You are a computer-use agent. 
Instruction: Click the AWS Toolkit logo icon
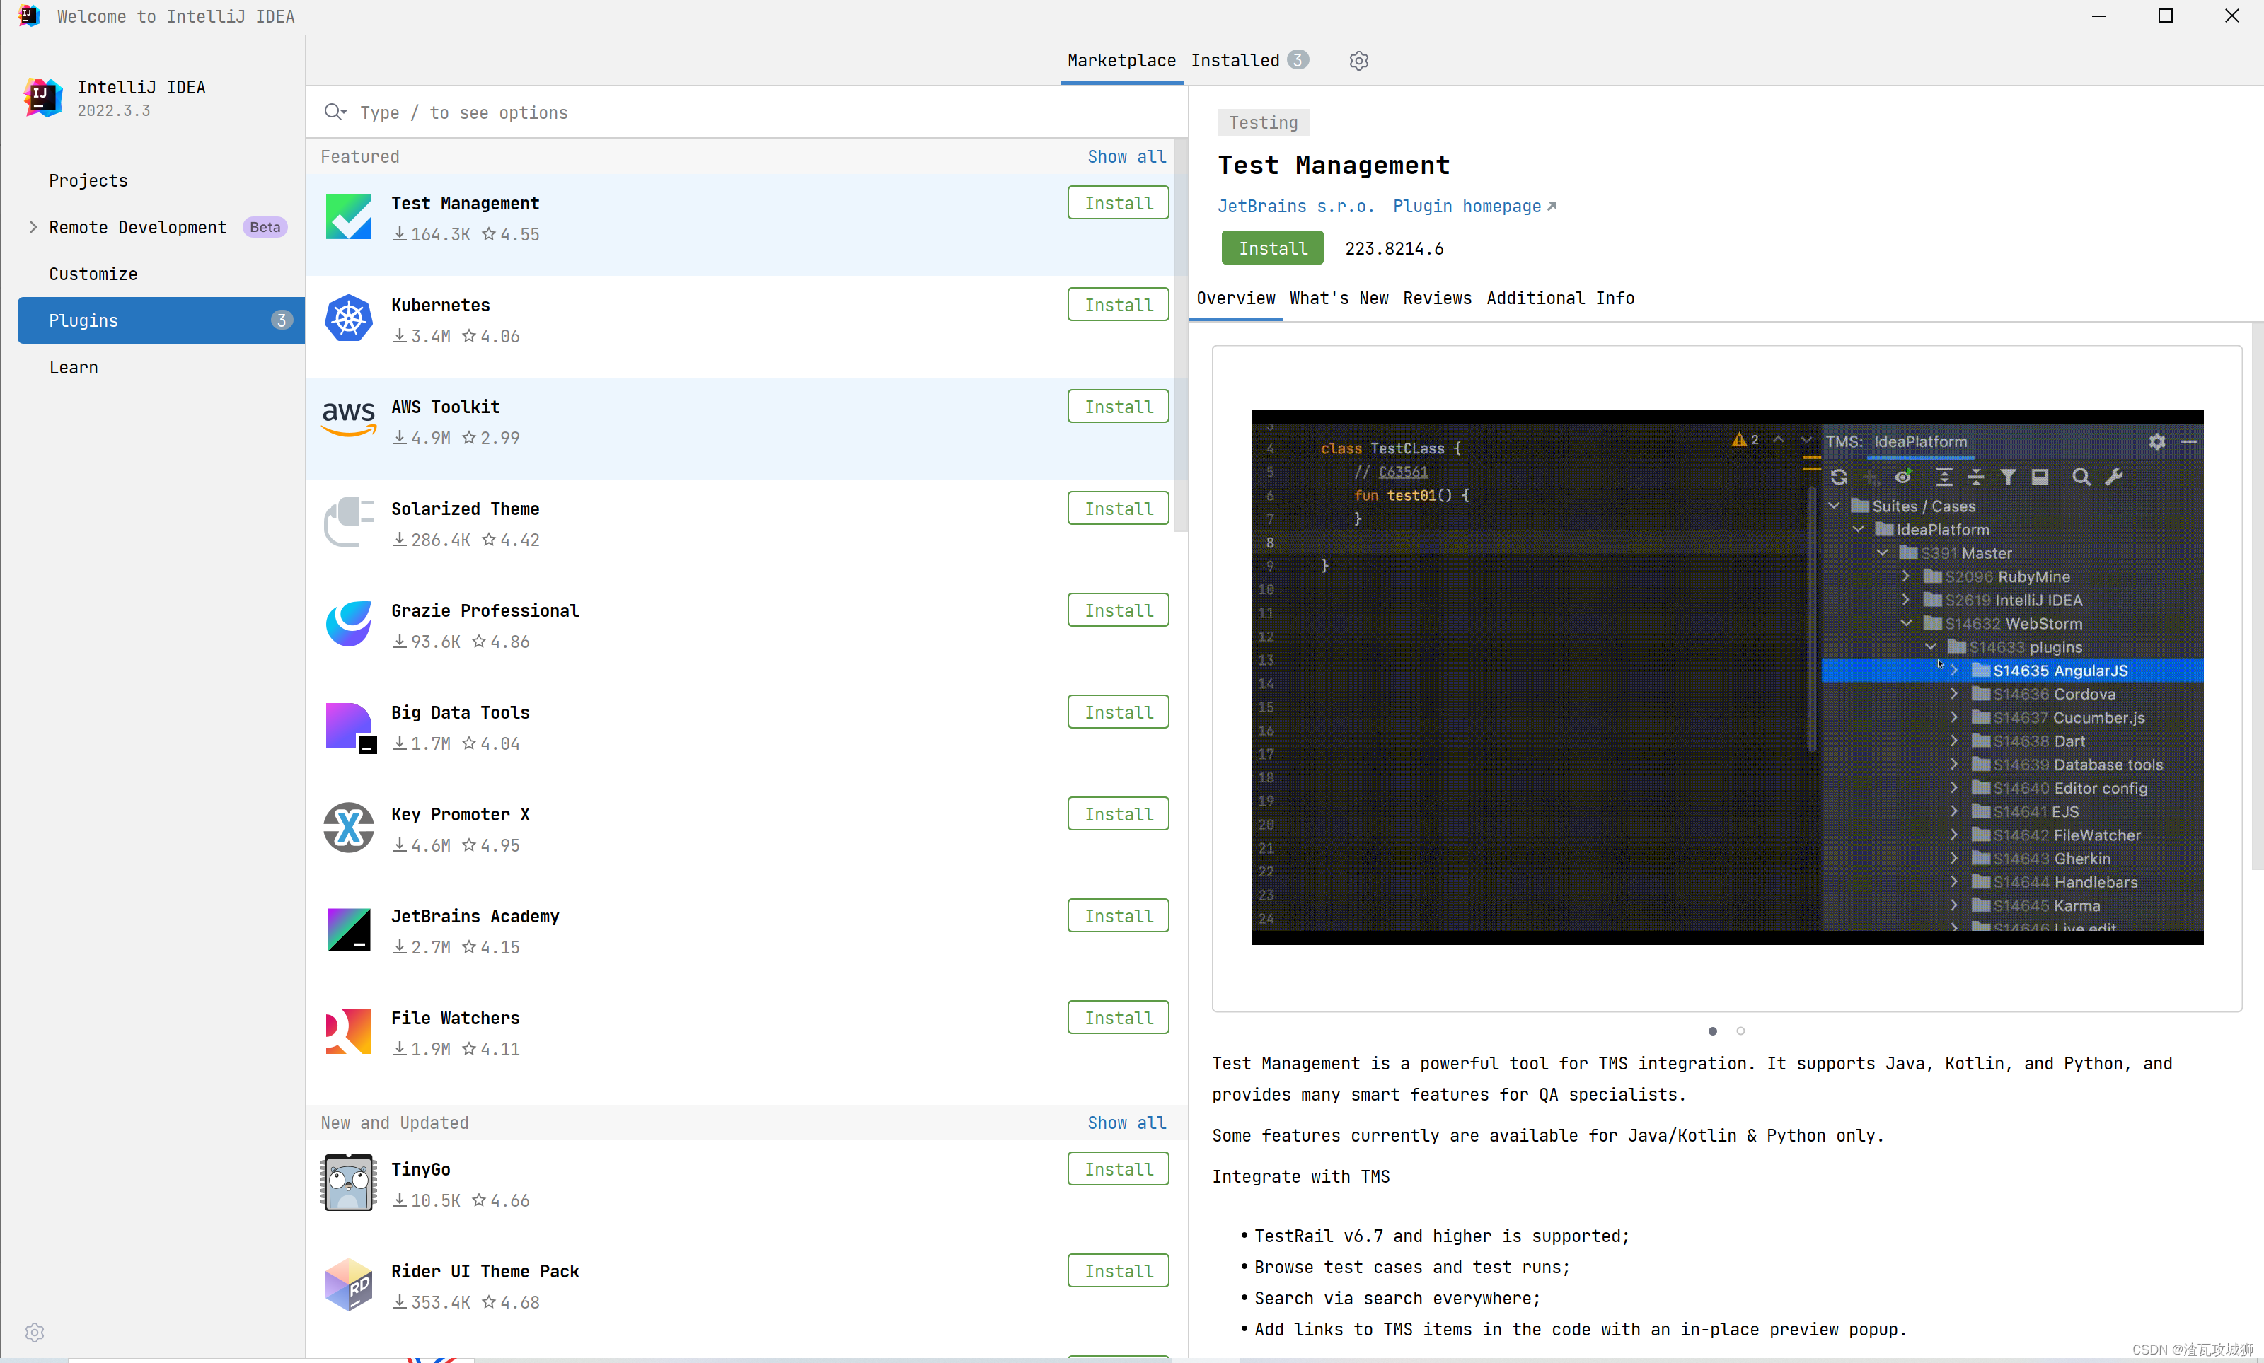coord(348,419)
